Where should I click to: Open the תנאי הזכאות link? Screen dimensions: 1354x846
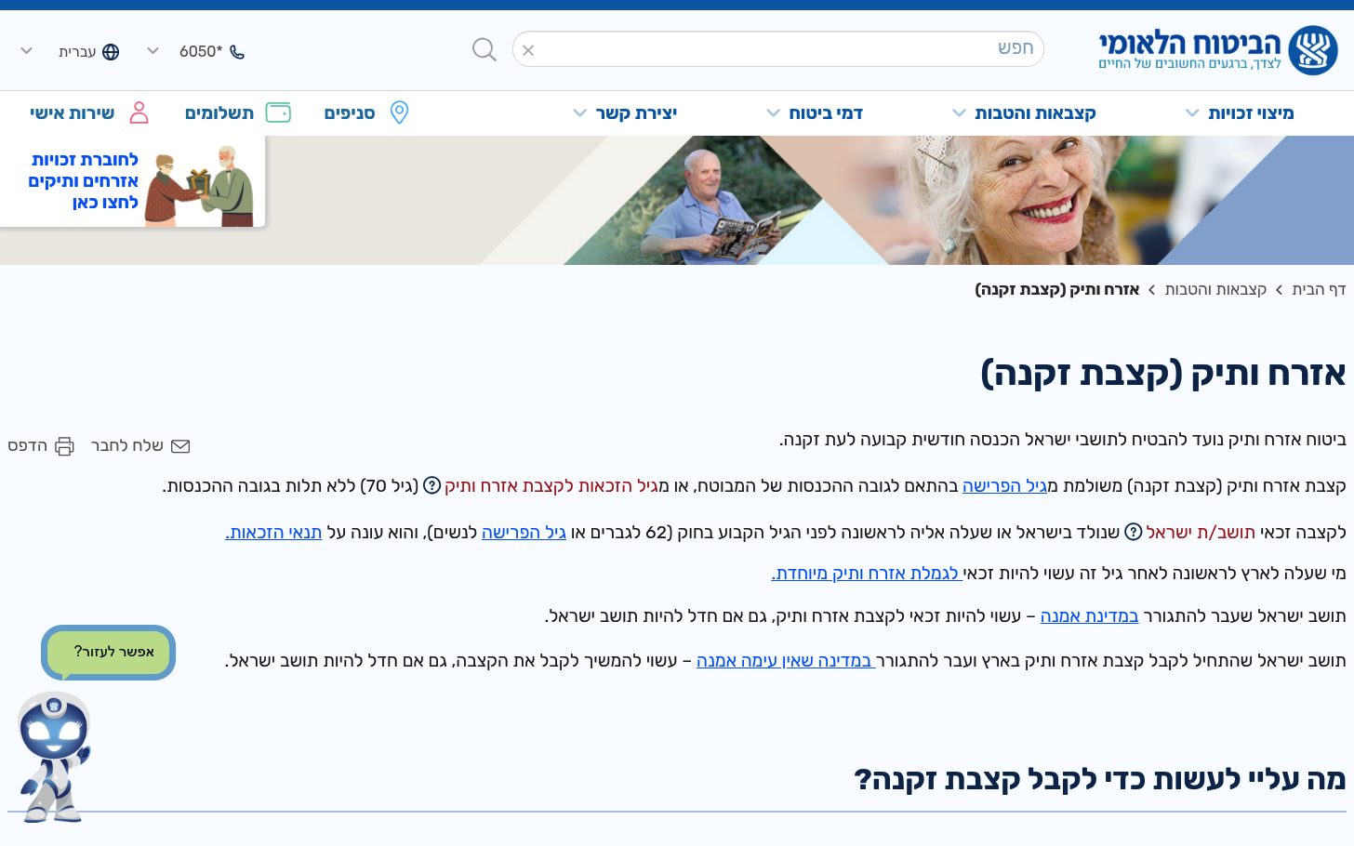click(273, 532)
